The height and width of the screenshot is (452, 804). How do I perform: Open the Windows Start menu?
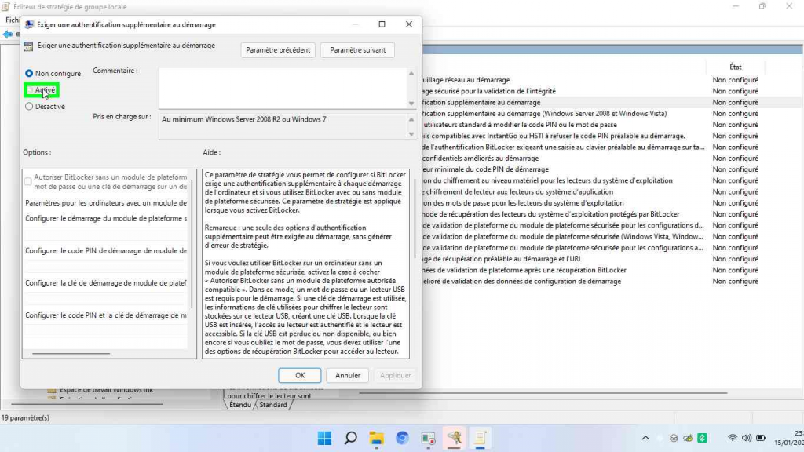tap(324, 438)
